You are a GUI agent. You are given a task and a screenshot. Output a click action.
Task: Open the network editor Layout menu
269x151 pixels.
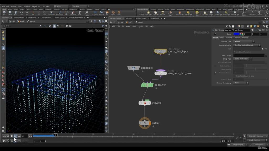click(140, 26)
